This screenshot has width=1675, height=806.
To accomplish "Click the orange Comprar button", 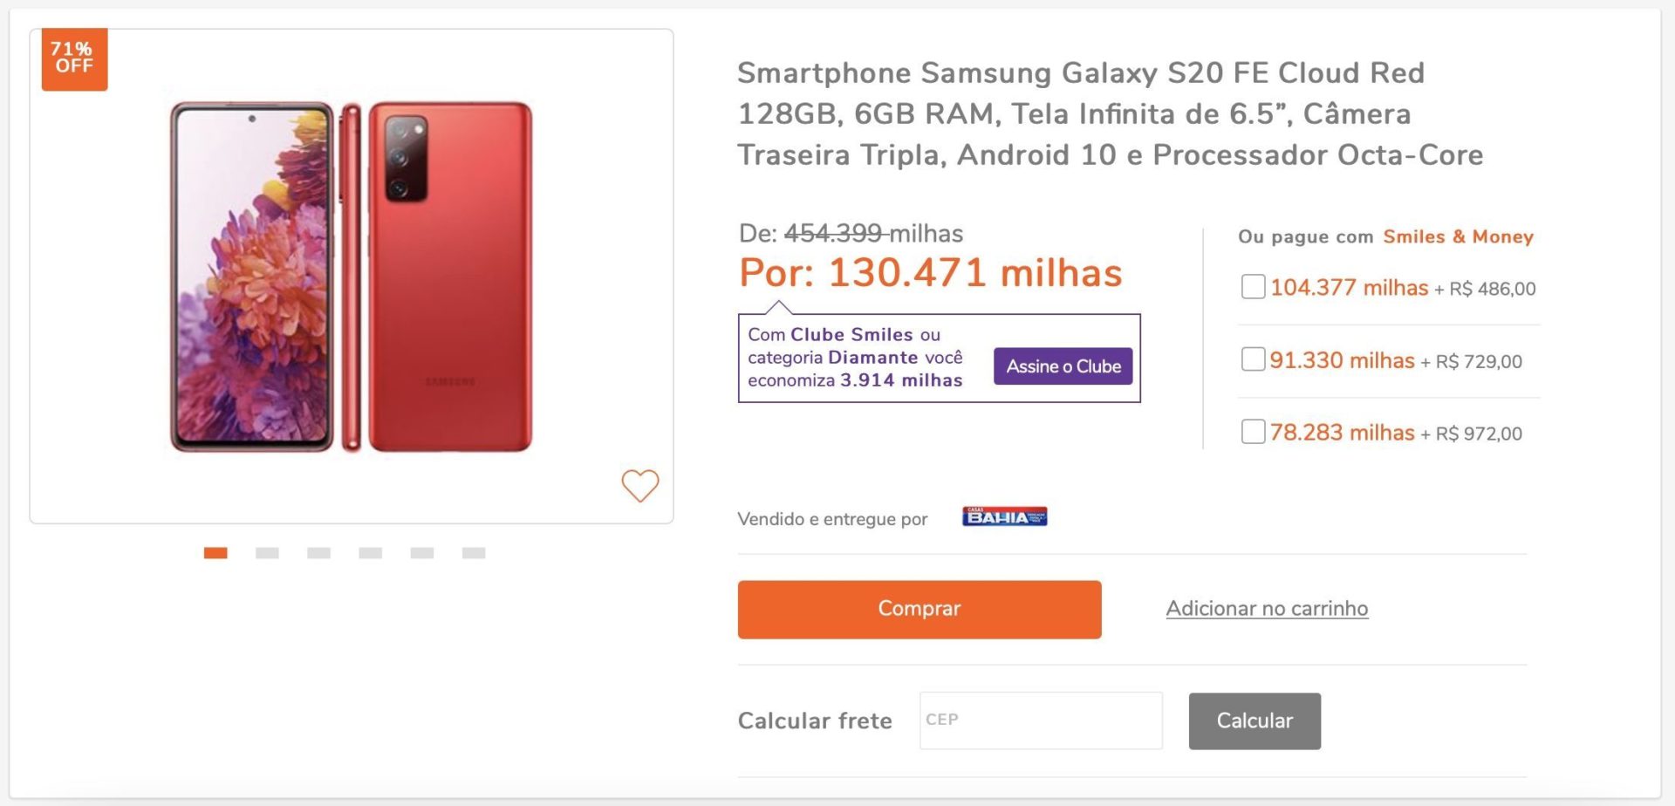I will pos(919,609).
